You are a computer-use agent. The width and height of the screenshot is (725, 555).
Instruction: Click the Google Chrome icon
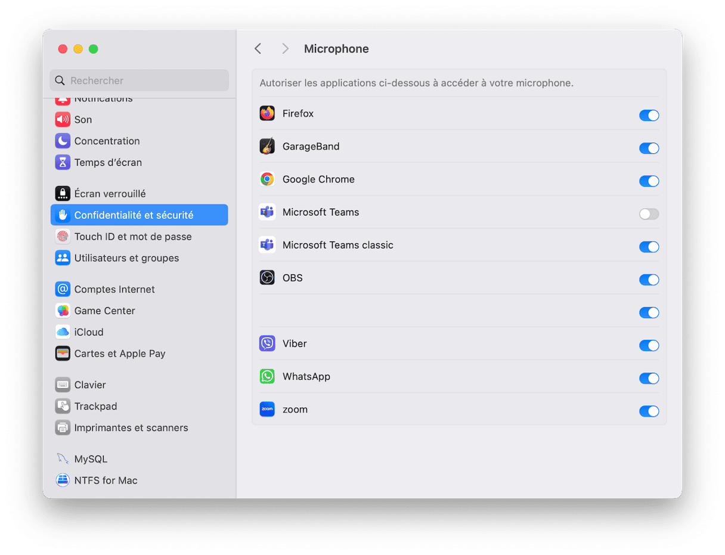point(267,179)
